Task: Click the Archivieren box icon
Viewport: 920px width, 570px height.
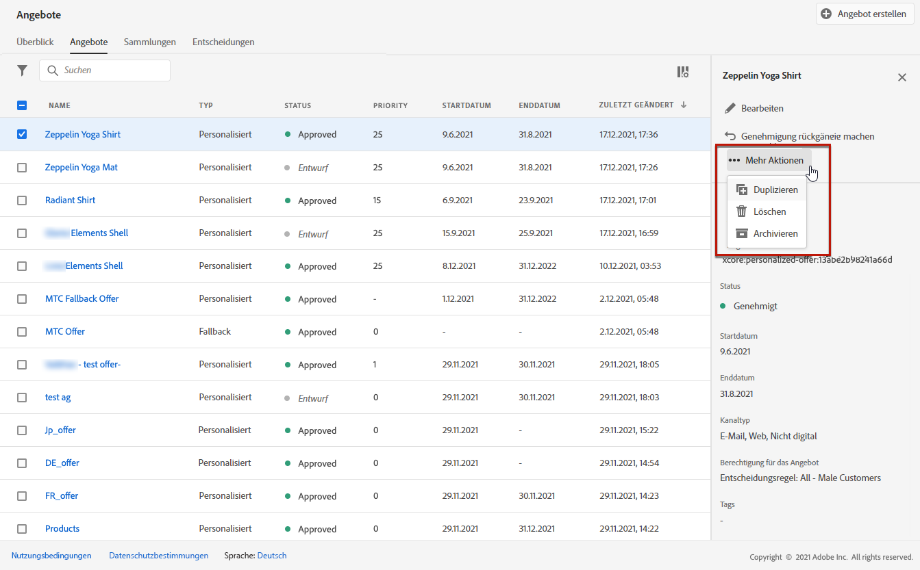Action: click(741, 233)
